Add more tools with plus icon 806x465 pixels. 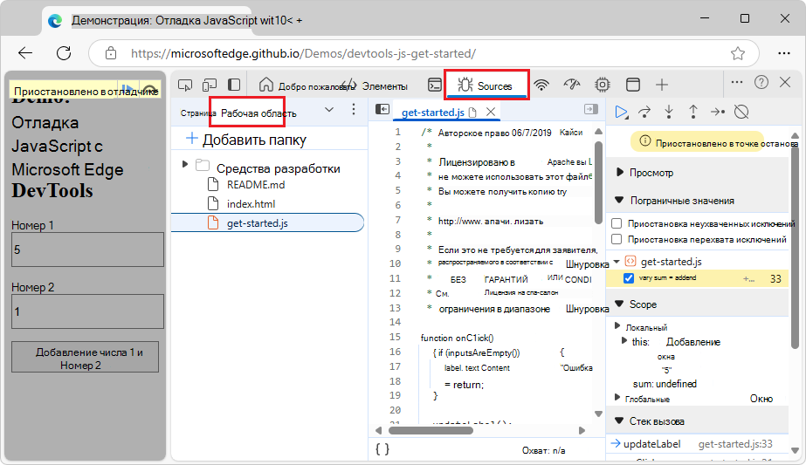tap(662, 85)
